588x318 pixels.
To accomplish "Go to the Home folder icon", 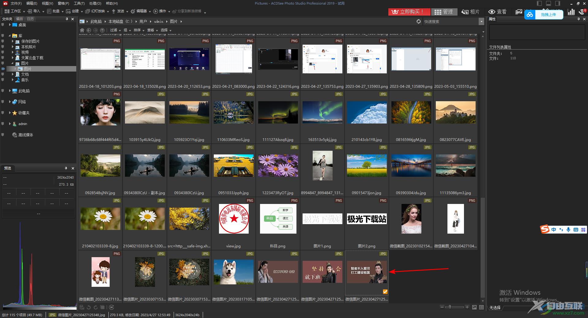I will pyautogui.click(x=82, y=30).
